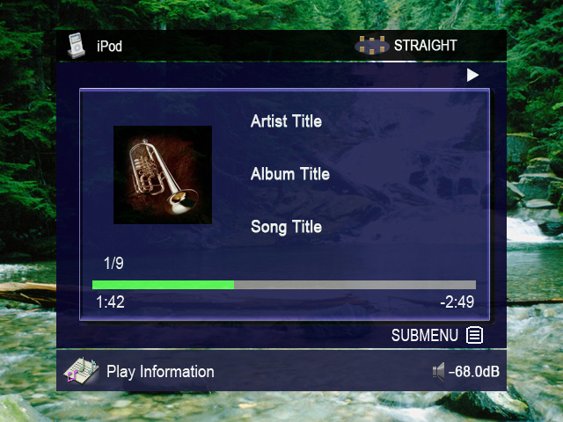563x422 pixels.
Task: Select the STRAIGHT sound mode label
Action: 426,46
